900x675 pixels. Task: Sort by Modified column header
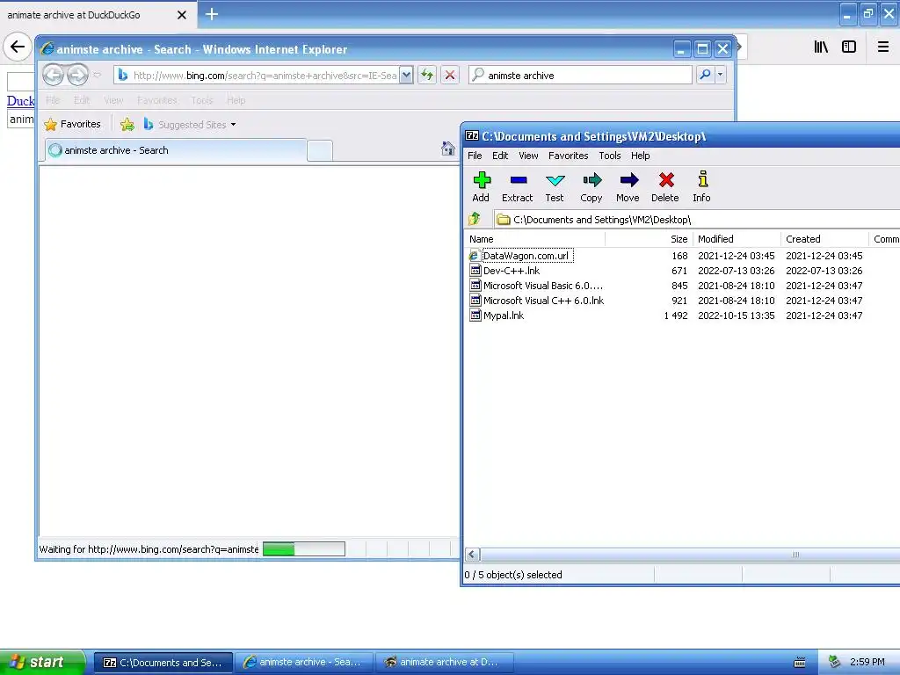pos(737,239)
